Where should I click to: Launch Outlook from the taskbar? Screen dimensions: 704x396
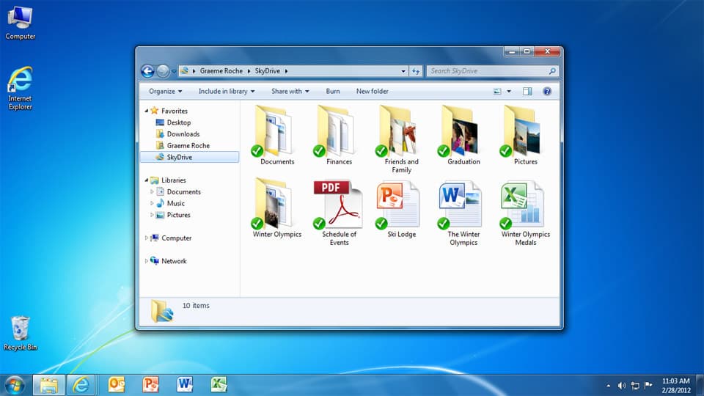[x=117, y=384]
